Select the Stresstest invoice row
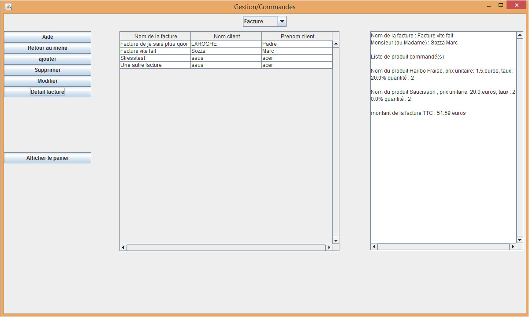 tap(155, 58)
